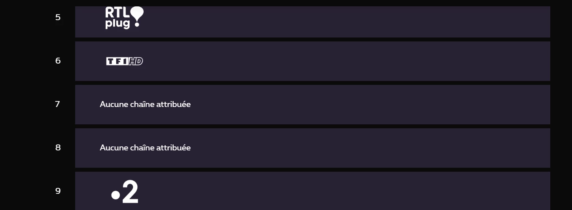
Task: Click the balloon symbol in RTL plug logo
Action: coord(137,16)
